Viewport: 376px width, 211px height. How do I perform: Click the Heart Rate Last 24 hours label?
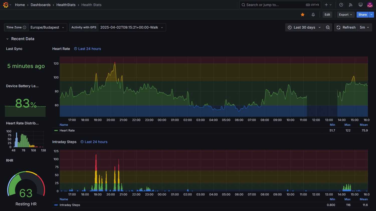pyautogui.click(x=89, y=49)
